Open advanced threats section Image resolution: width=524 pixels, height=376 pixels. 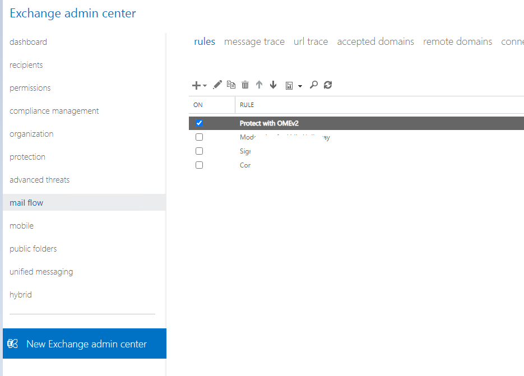(x=39, y=180)
